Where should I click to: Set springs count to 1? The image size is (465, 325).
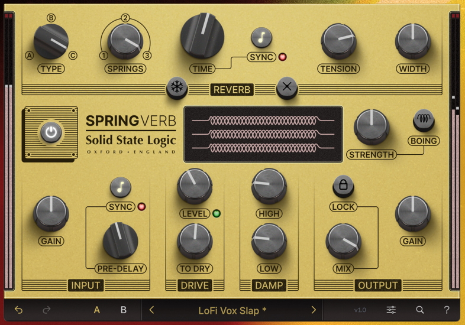(103, 56)
